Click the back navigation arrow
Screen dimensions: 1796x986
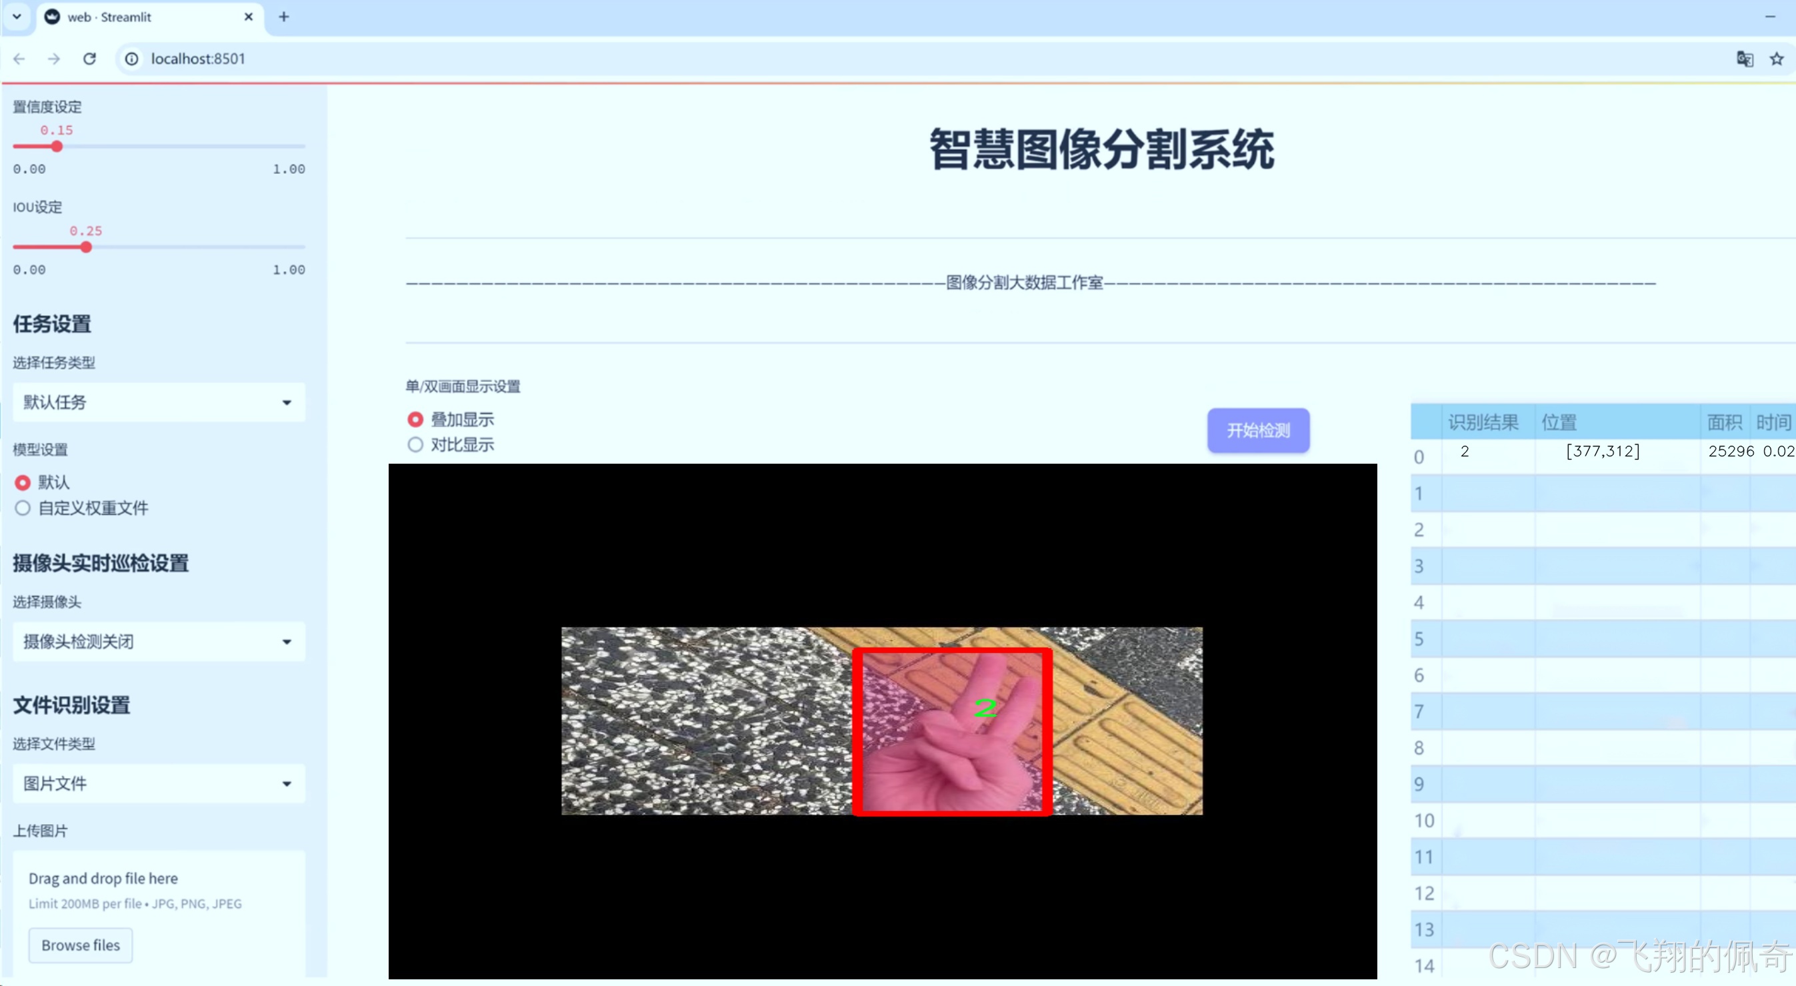point(19,59)
